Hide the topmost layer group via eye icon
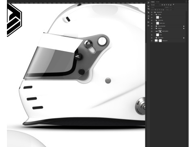The height and width of the screenshot is (147, 196). 151,12
